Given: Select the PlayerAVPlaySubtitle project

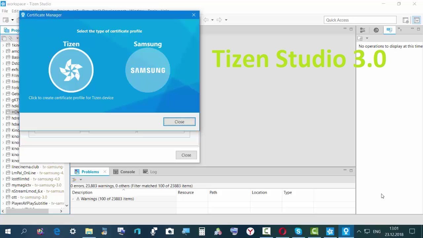Looking at the screenshot, I should pyautogui.click(x=35, y=203).
